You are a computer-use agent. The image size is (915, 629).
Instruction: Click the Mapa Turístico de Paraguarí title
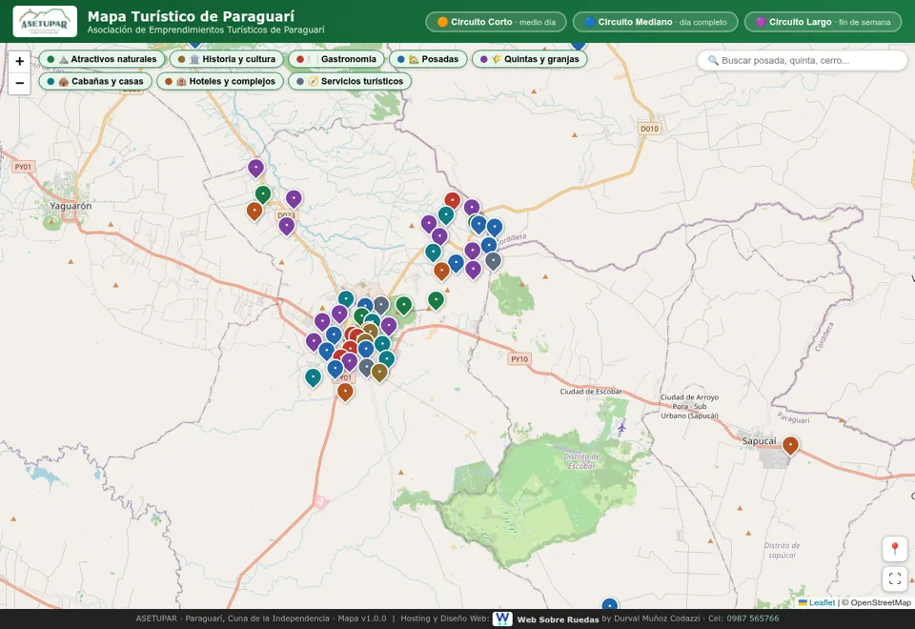click(191, 16)
